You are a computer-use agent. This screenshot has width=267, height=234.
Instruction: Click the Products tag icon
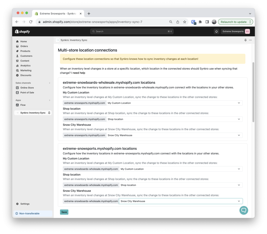tap(17, 51)
